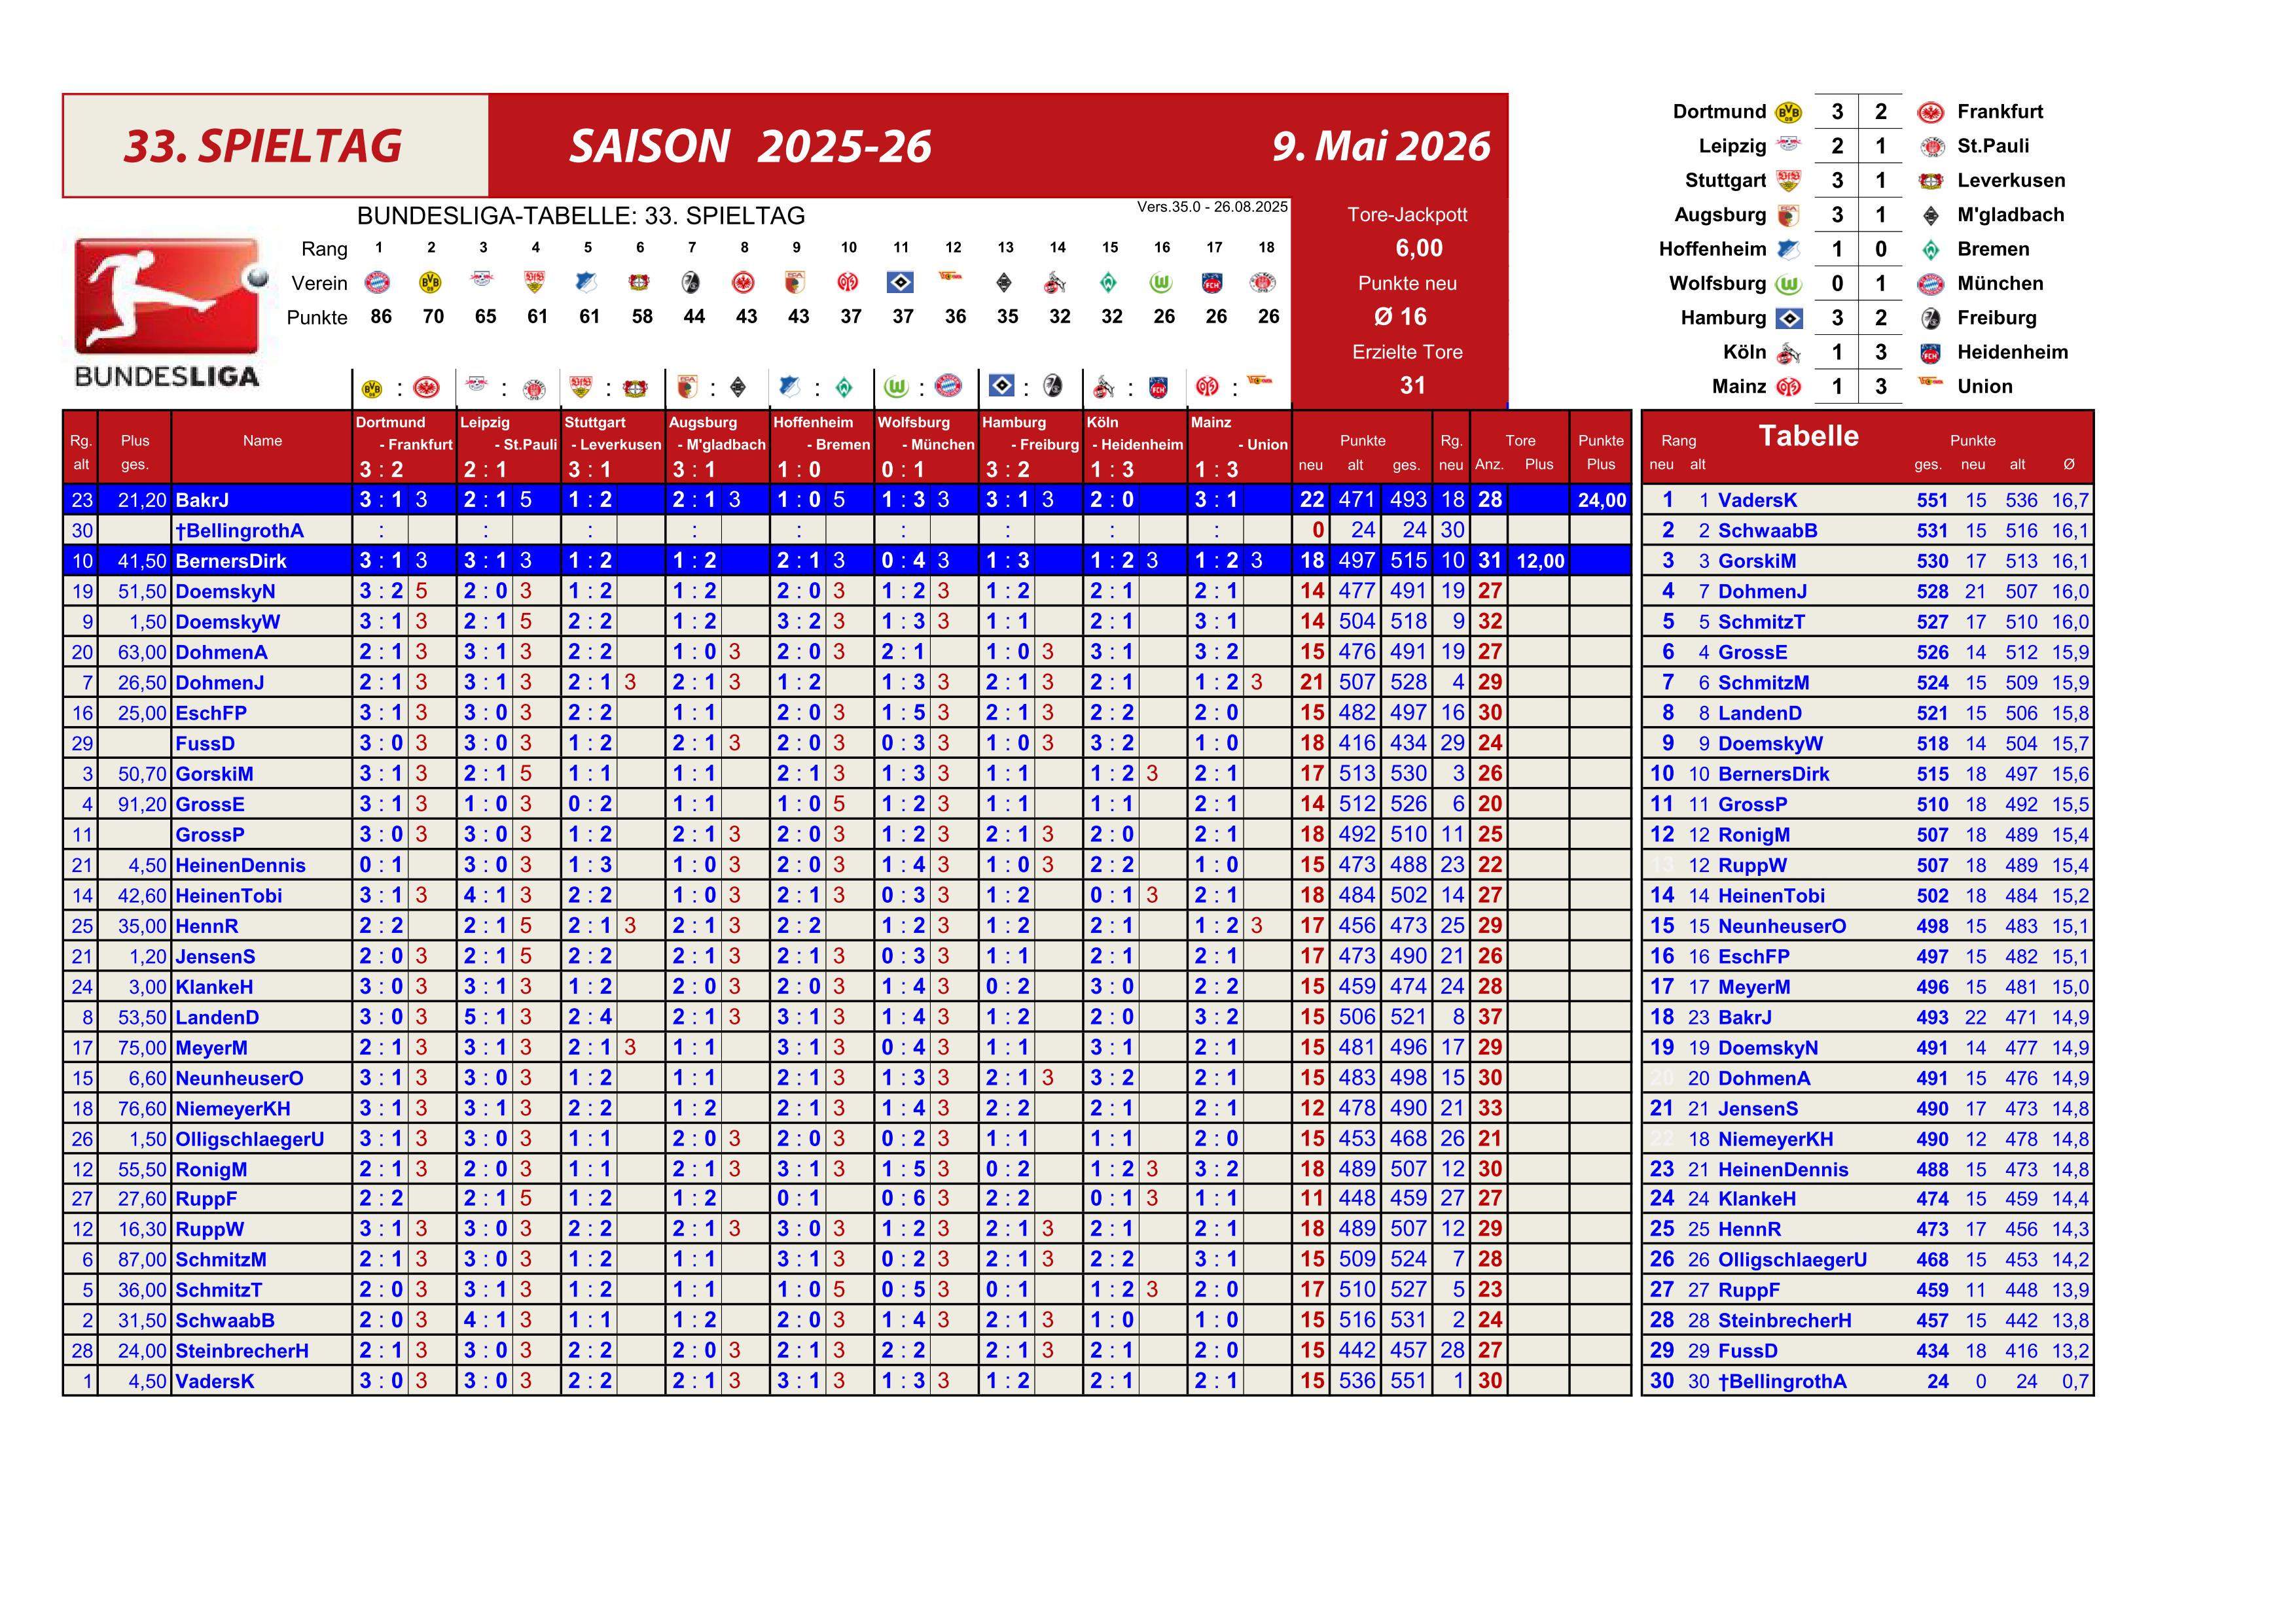Select "FussD" in the Name column
This screenshot has height=1623, width=2296.
point(205,744)
